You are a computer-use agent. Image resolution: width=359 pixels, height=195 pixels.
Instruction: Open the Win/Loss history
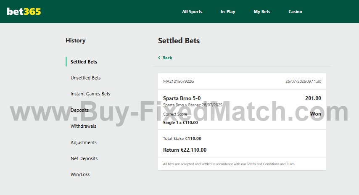pyautogui.click(x=80, y=174)
